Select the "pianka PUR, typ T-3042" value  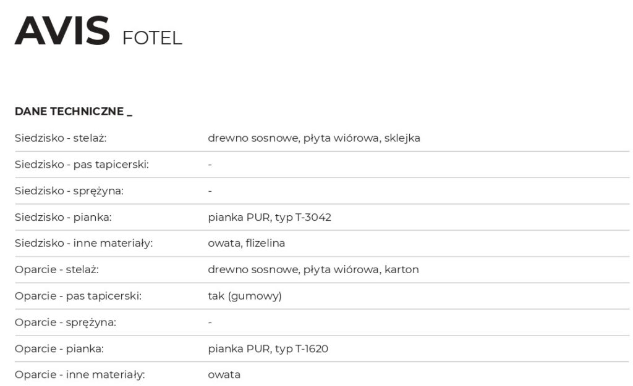(x=269, y=217)
